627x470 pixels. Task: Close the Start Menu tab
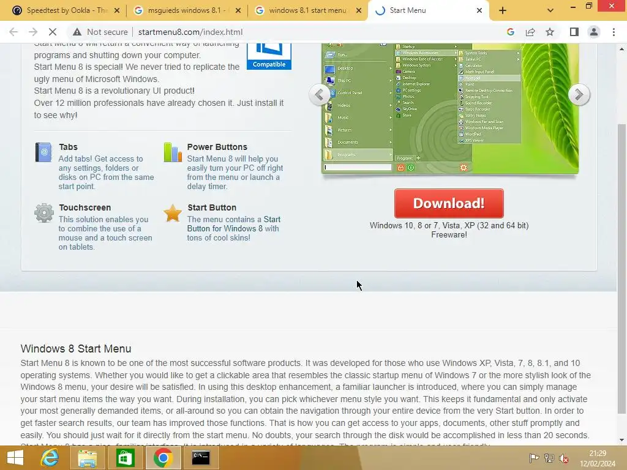[479, 11]
